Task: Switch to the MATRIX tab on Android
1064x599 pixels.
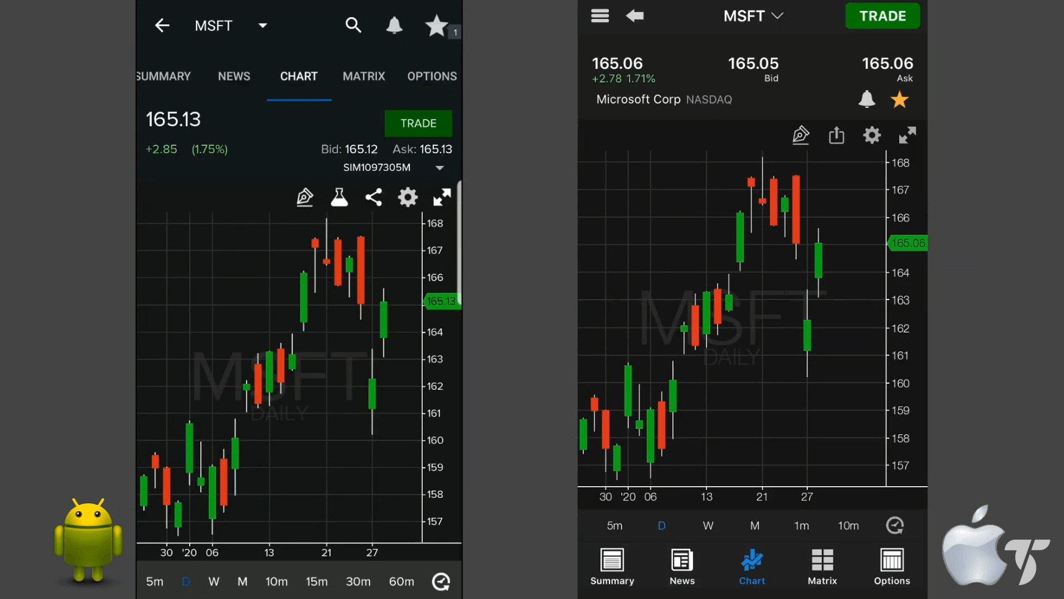Action: [364, 76]
